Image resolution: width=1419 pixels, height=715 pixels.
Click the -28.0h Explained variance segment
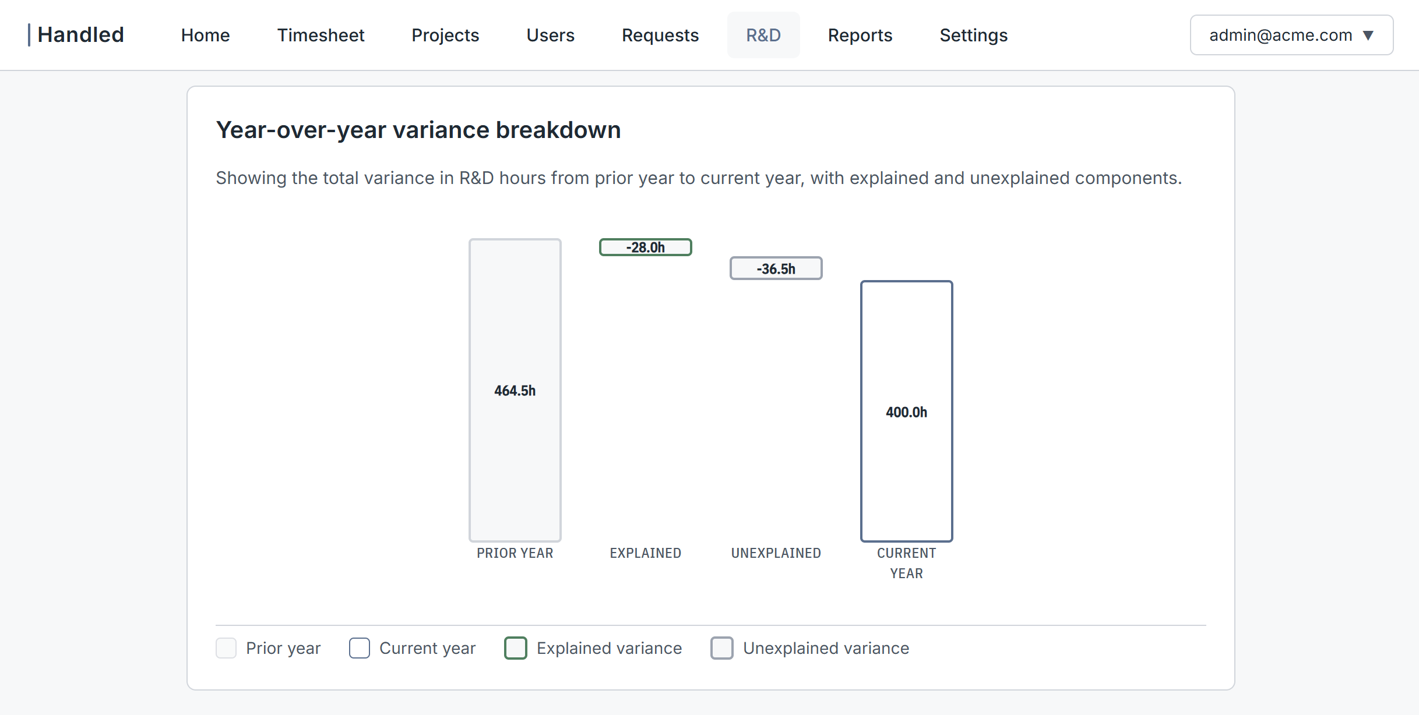pos(645,247)
